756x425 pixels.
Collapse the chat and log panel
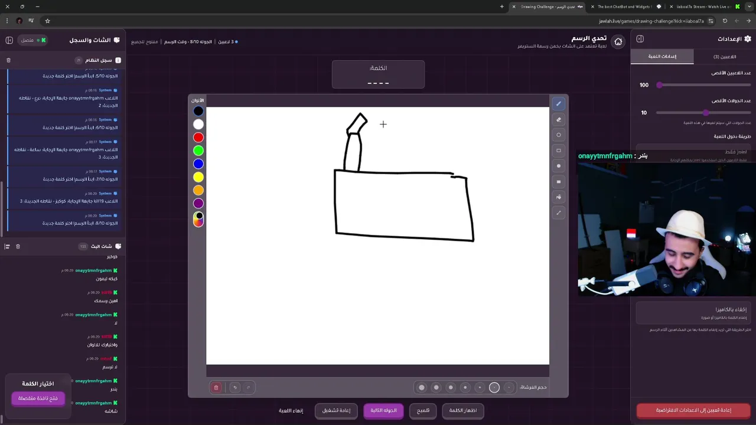tap(9, 40)
